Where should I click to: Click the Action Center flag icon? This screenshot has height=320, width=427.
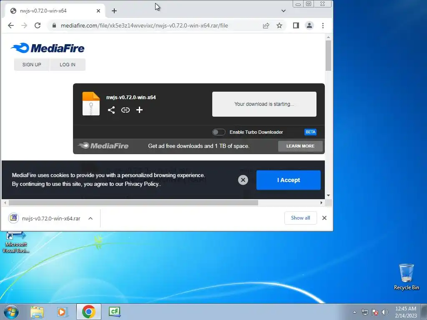[x=375, y=312]
